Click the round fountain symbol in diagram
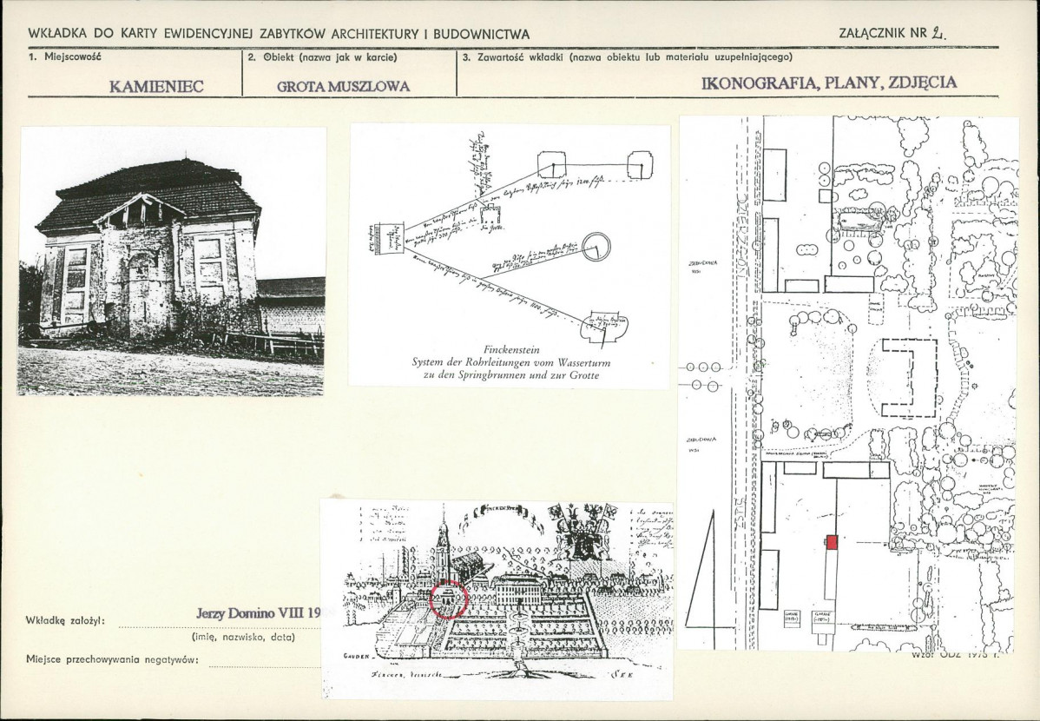Image resolution: width=1040 pixels, height=721 pixels. pyautogui.click(x=596, y=247)
